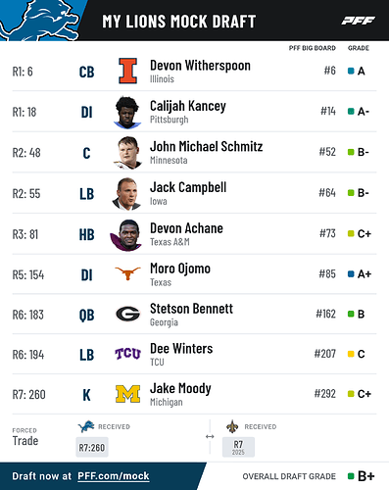
Task: Click the PFF logo in header
Action: coord(359,21)
